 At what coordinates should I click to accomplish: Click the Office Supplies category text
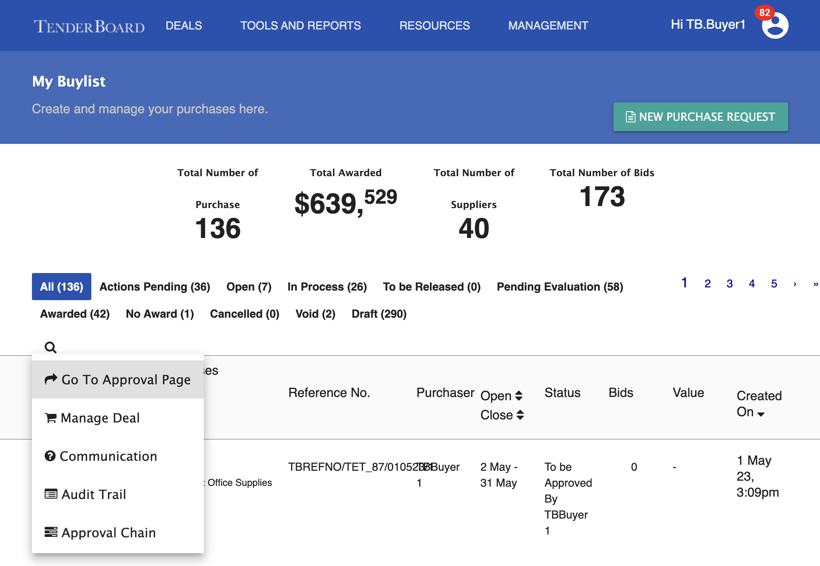(x=240, y=482)
